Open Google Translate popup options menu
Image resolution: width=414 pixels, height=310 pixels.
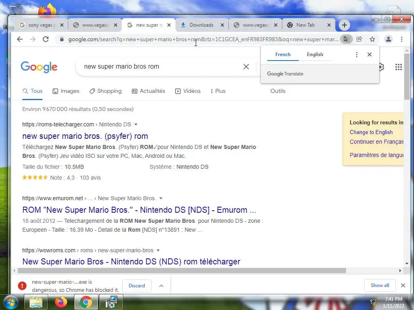(x=357, y=54)
